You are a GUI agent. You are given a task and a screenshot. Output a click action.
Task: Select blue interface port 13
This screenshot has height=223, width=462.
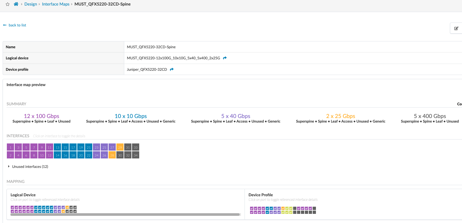tap(57, 148)
